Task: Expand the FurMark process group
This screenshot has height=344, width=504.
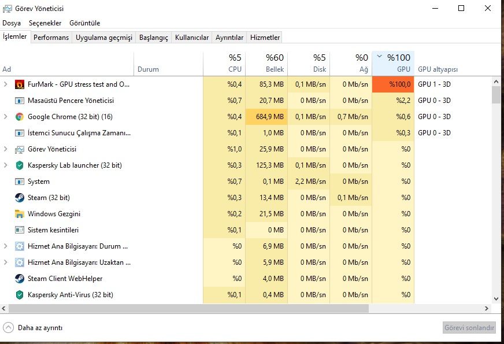Action: click(x=5, y=84)
